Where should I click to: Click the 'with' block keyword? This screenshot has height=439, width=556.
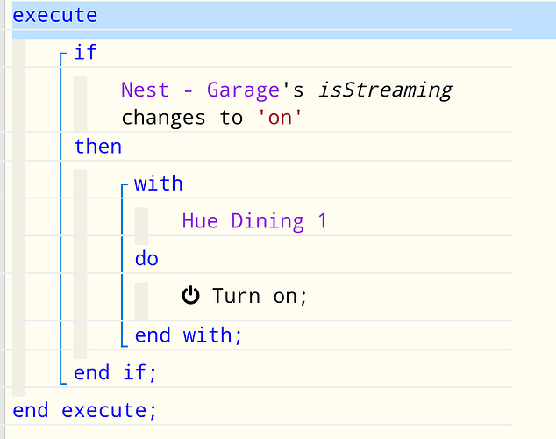[159, 184]
